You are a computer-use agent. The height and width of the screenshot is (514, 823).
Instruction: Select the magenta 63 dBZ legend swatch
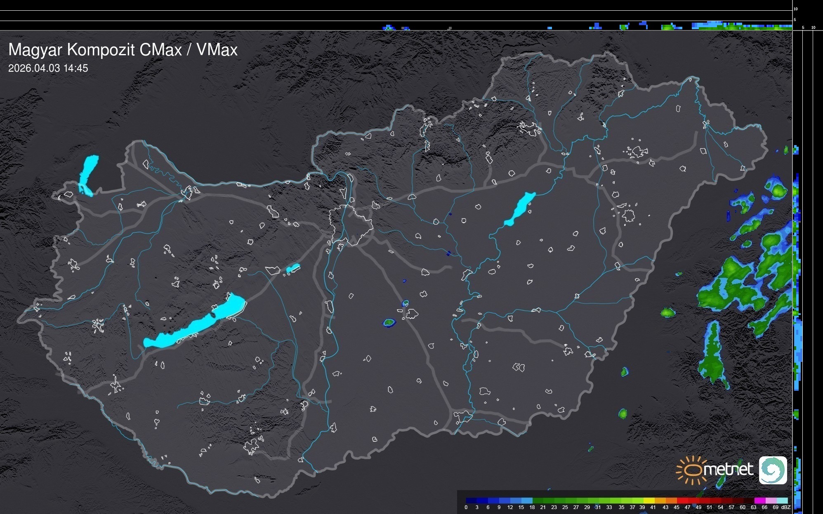coord(759,500)
